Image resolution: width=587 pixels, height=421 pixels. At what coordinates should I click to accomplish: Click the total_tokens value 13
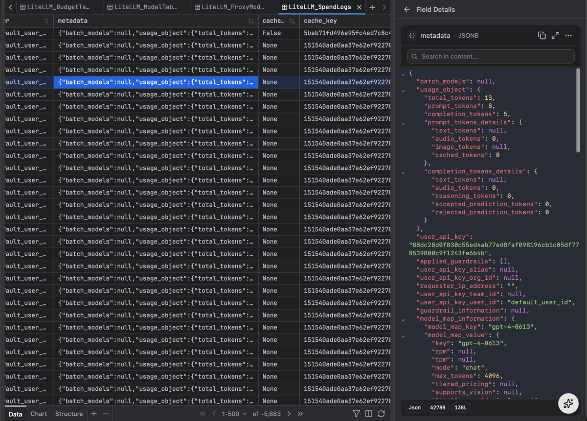pos(488,98)
